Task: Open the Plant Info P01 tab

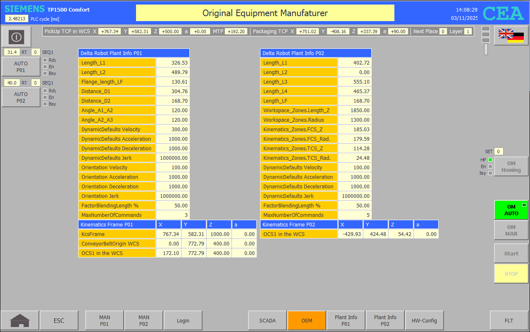Action: pos(346,320)
